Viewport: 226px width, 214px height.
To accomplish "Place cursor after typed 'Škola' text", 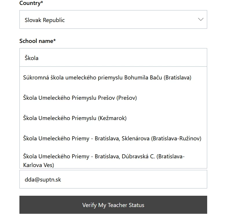I will (39, 58).
